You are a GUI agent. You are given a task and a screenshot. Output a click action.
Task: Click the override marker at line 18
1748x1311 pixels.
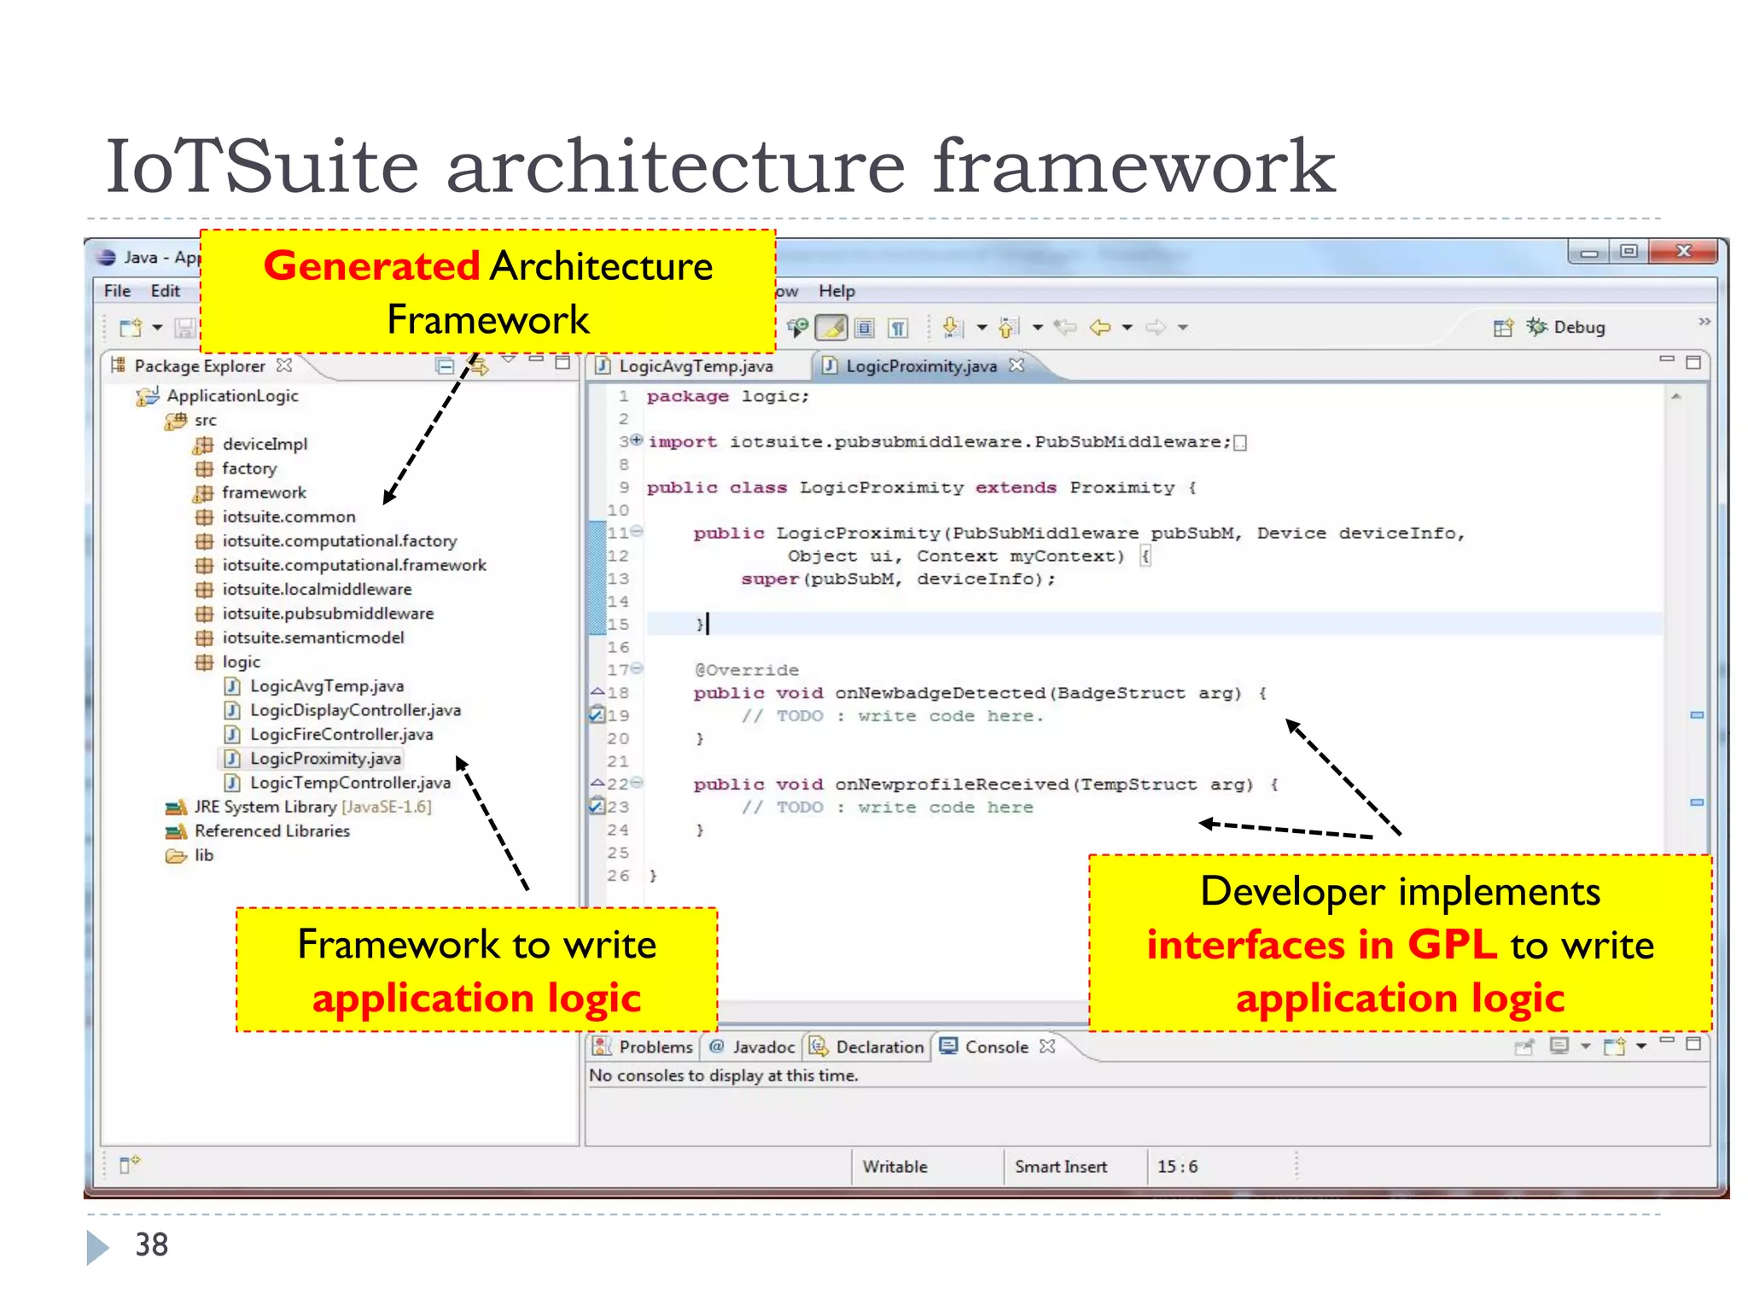pyautogui.click(x=597, y=692)
